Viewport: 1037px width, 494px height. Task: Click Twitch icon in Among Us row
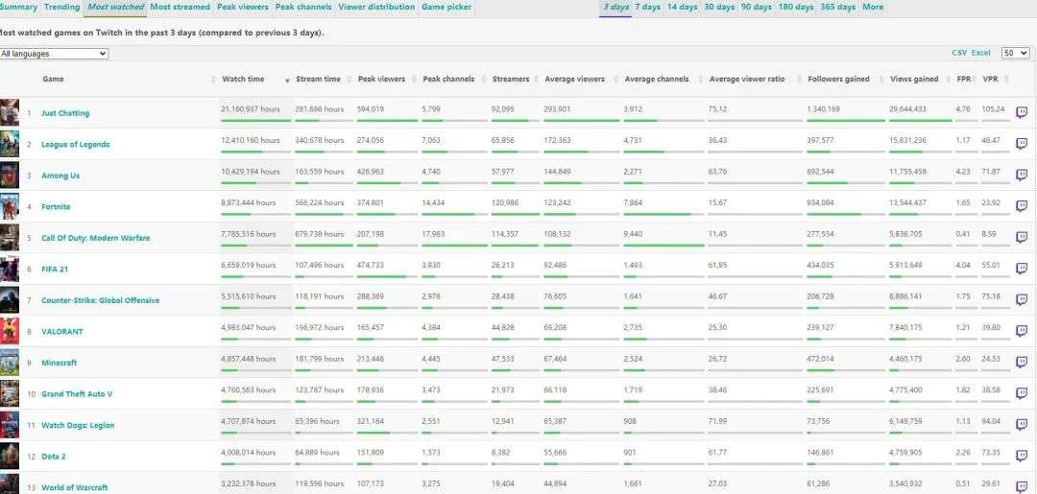click(x=1022, y=175)
